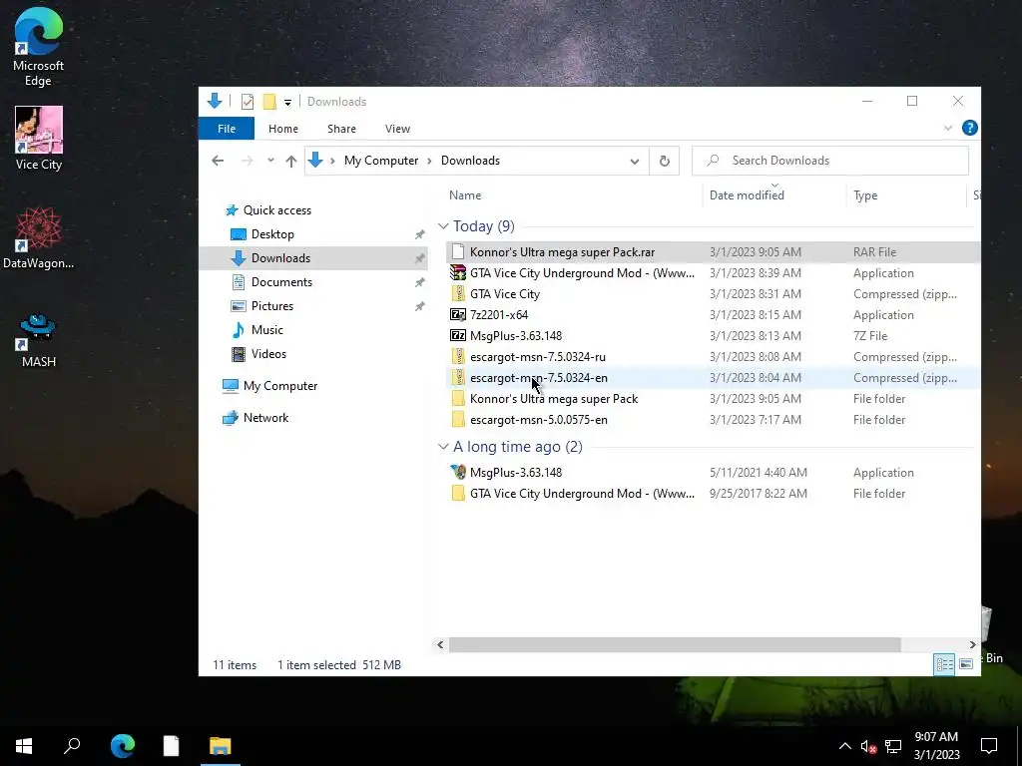The width and height of the screenshot is (1022, 766).
Task: Click the pin icon next to Documents
Action: (x=420, y=282)
